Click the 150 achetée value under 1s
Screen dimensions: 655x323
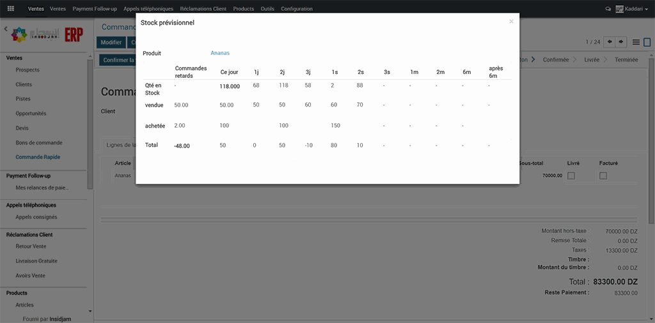(335, 126)
